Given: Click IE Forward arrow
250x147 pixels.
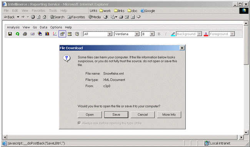Looking at the screenshot, I should coord(23,17).
